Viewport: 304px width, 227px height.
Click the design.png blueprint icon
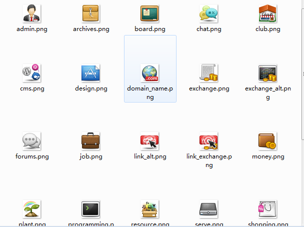click(90, 73)
